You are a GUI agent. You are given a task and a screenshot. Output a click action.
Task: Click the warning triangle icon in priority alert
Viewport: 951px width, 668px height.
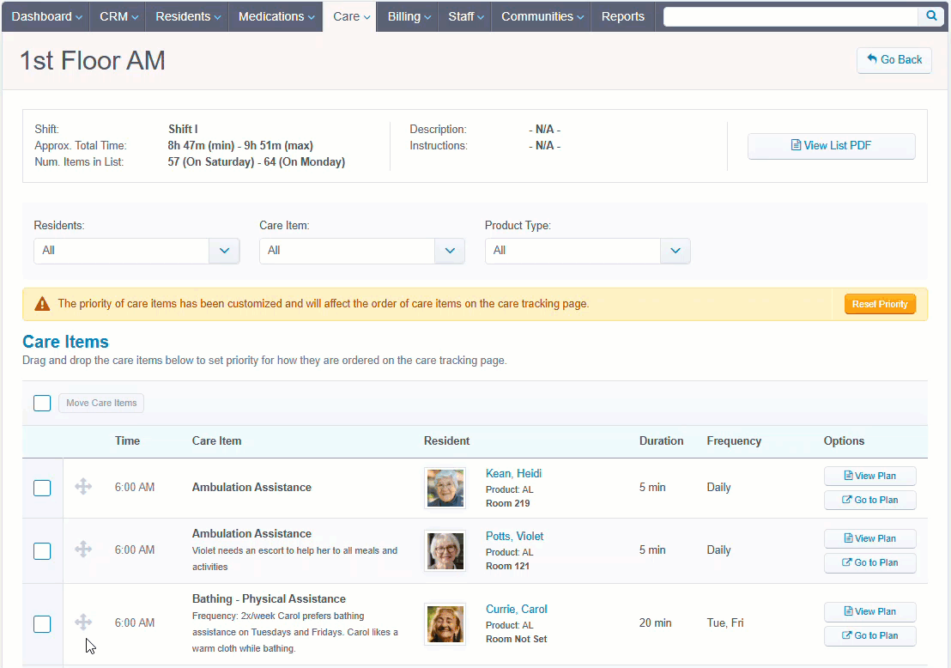(x=42, y=304)
